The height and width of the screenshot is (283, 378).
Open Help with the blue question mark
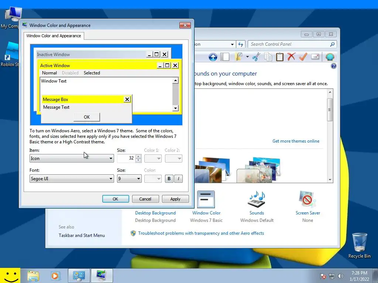click(334, 66)
